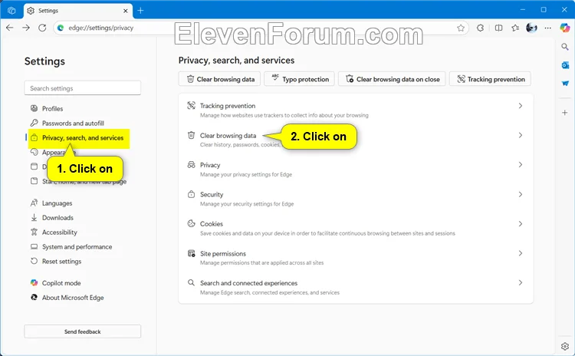Add a sidebar app with plus icon
The height and width of the screenshot is (356, 575).
[x=565, y=113]
